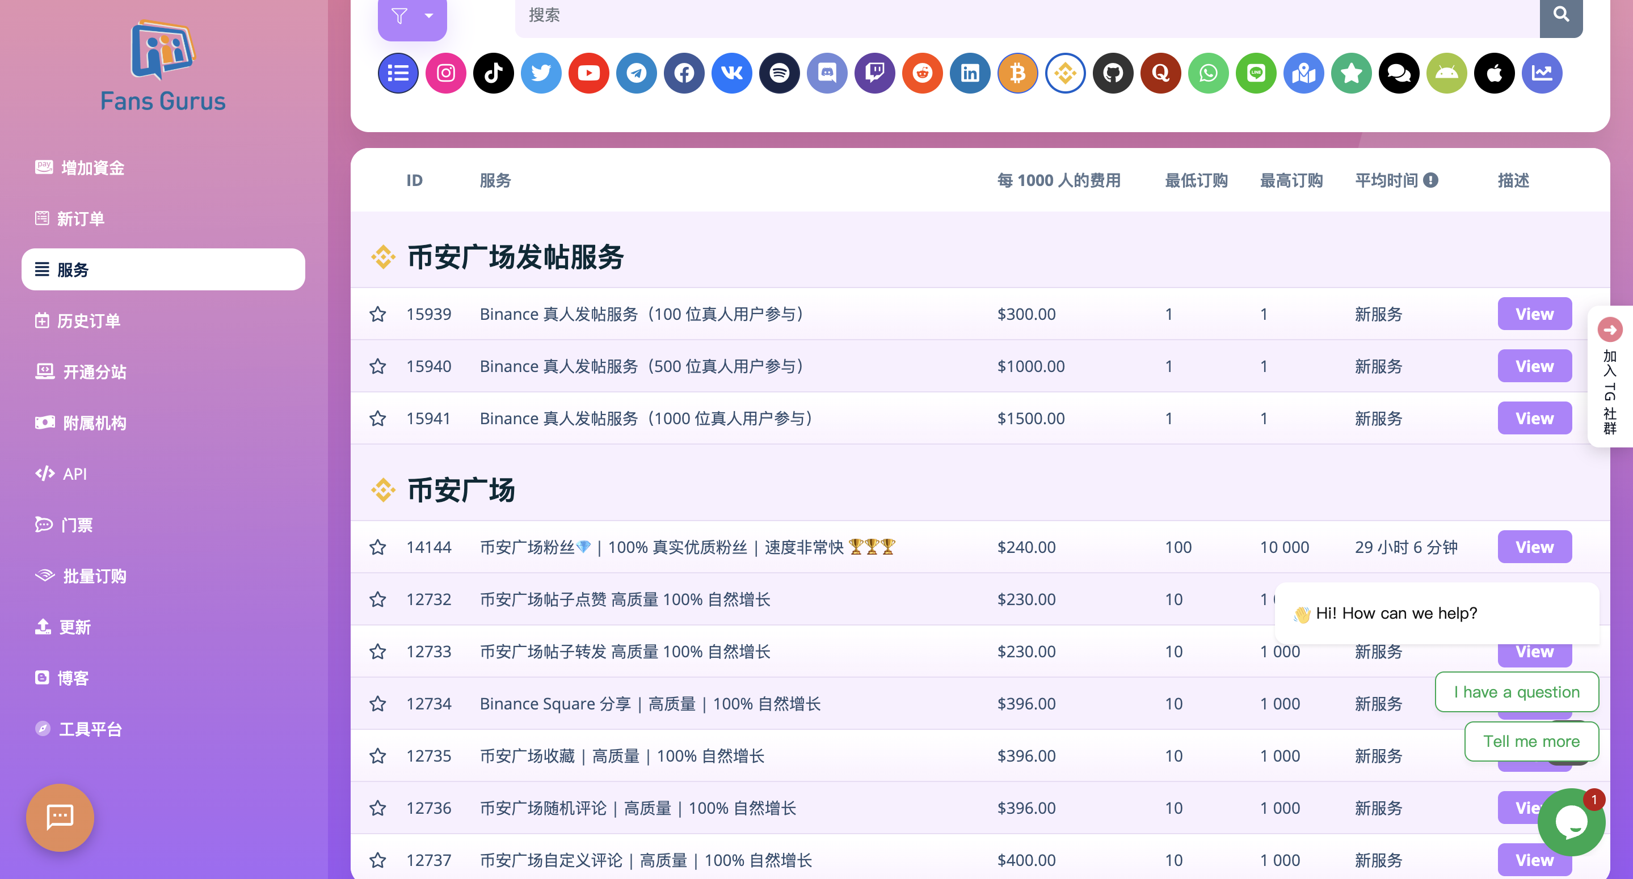The height and width of the screenshot is (879, 1633).
Task: Select the Reddit category icon
Action: [923, 74]
